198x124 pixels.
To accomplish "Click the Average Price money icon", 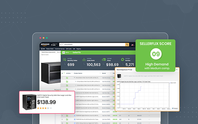I will click(104, 60).
